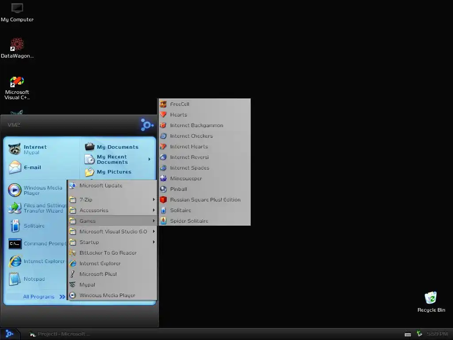Click the 'Internet Checkers' text label
This screenshot has width=453, height=340.
coord(191,136)
